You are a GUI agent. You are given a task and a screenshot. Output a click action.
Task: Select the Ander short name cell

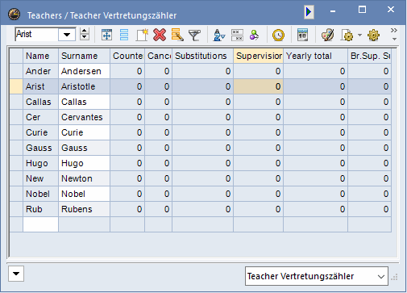point(40,71)
